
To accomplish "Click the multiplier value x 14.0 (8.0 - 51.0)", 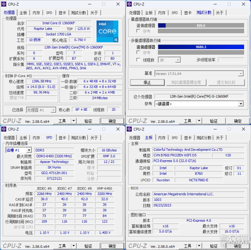I will tap(41, 87).
